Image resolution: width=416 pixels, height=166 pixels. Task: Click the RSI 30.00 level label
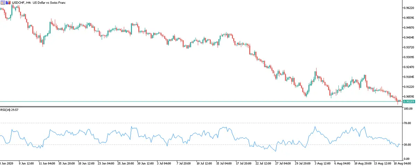coord(407,145)
